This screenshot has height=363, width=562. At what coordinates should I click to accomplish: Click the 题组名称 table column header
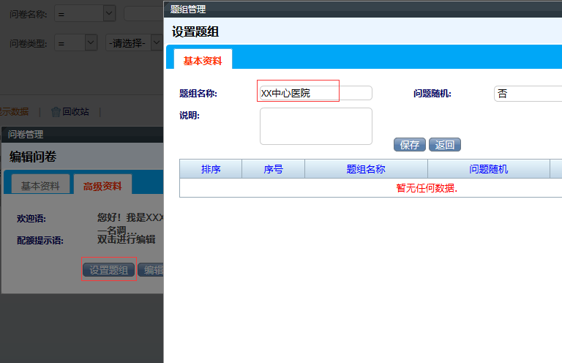pyautogui.click(x=366, y=169)
